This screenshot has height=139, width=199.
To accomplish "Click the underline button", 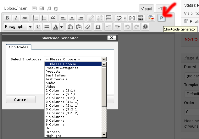I will pos(38,27).
